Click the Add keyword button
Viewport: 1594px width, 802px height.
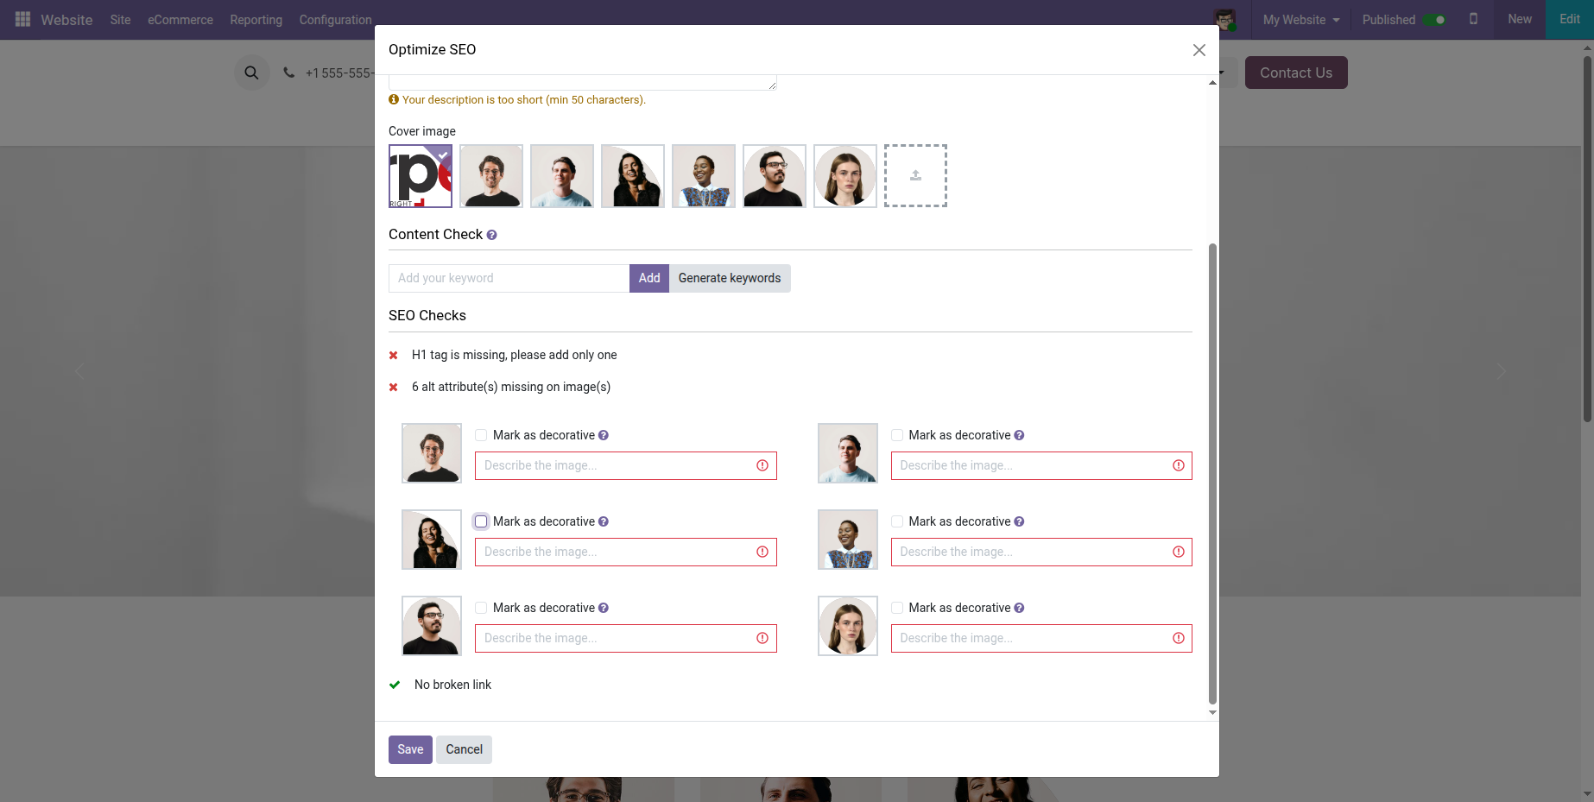point(649,278)
